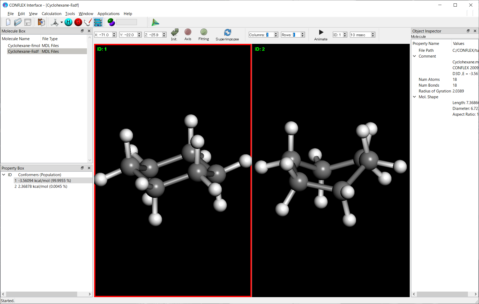Close the Molecule Box panel
The width and height of the screenshot is (479, 304).
click(89, 31)
